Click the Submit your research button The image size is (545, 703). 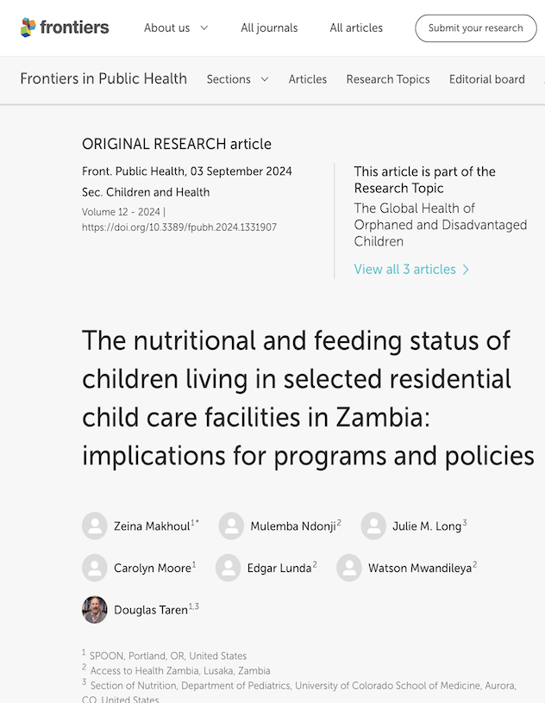476,28
